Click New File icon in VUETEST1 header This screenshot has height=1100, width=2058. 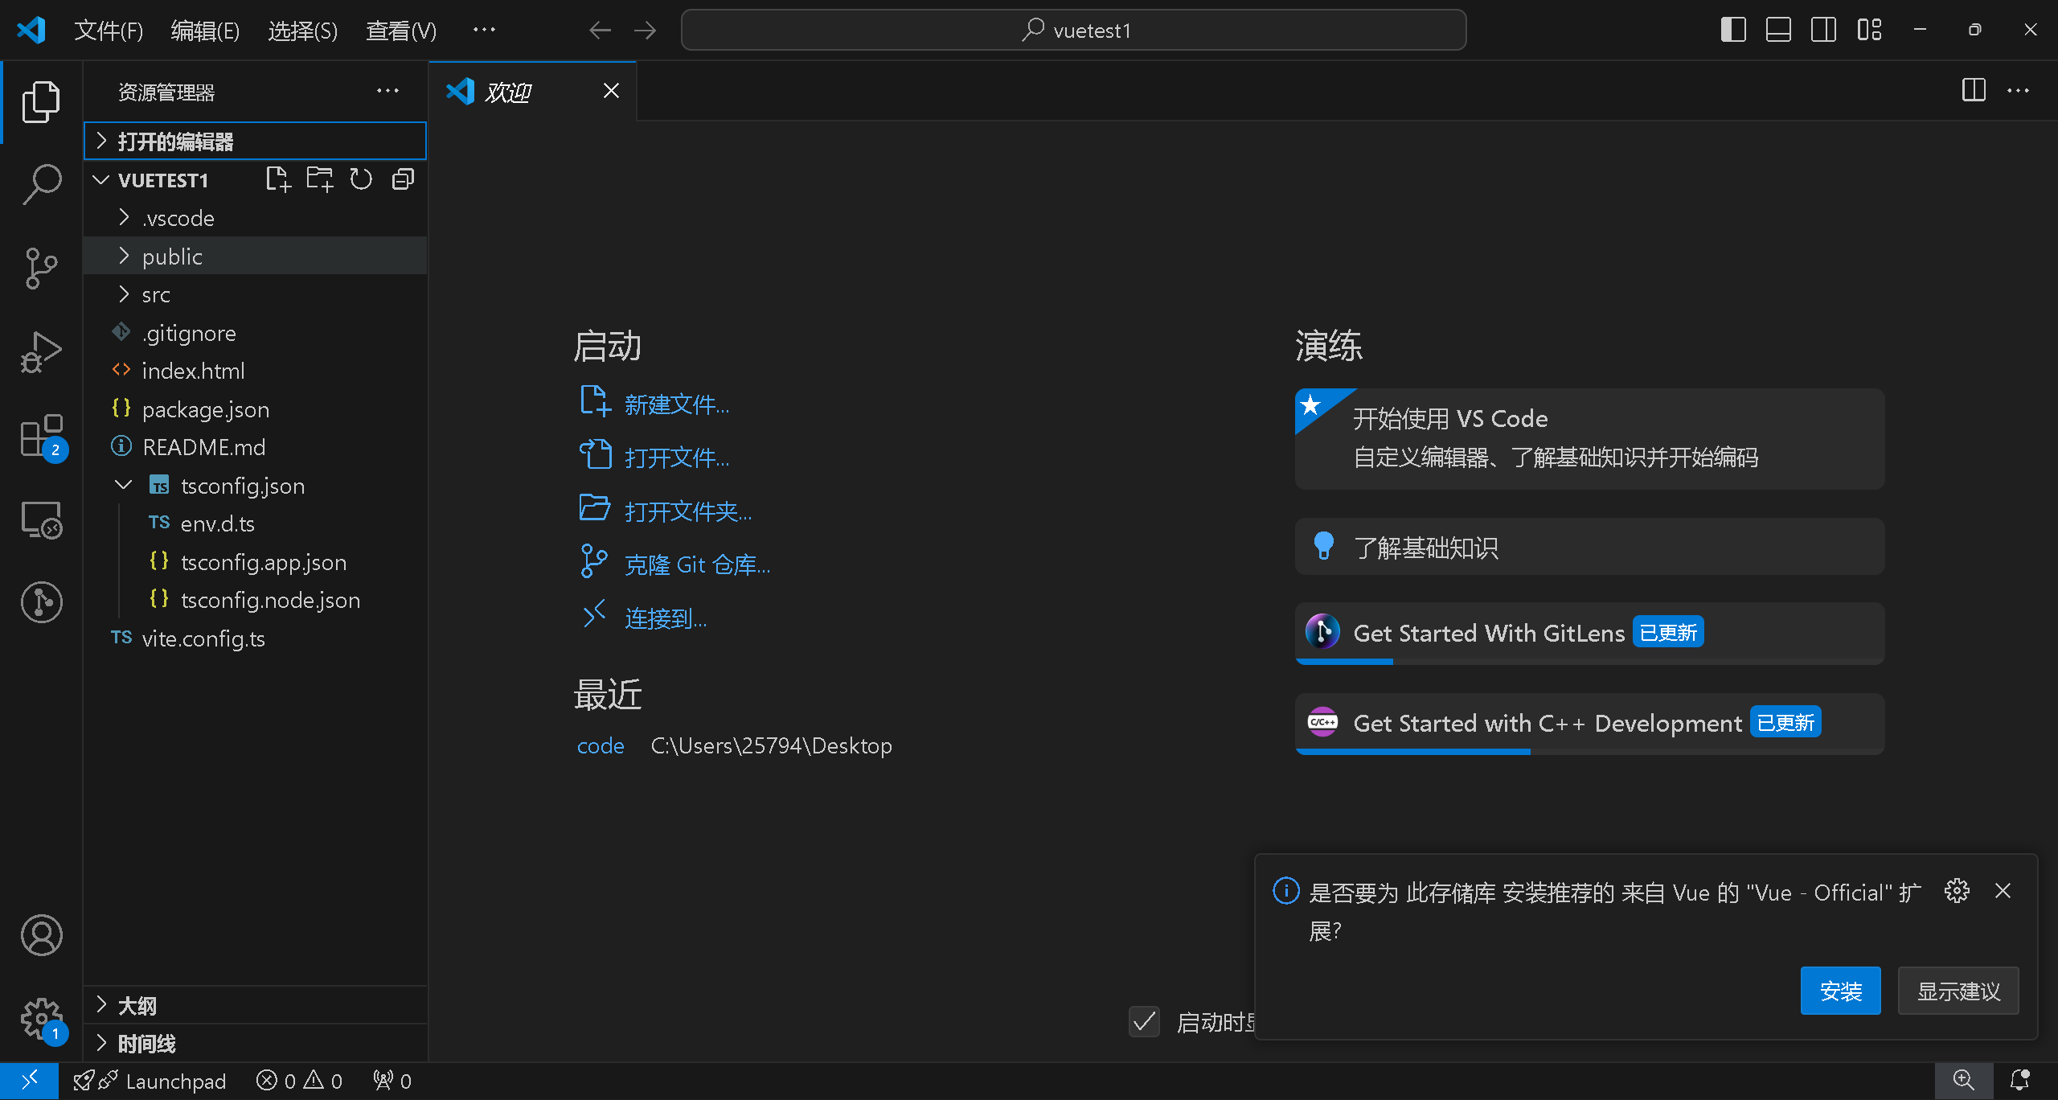pos(278,179)
